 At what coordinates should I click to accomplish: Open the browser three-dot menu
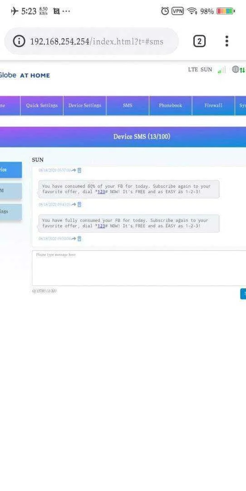(227, 41)
